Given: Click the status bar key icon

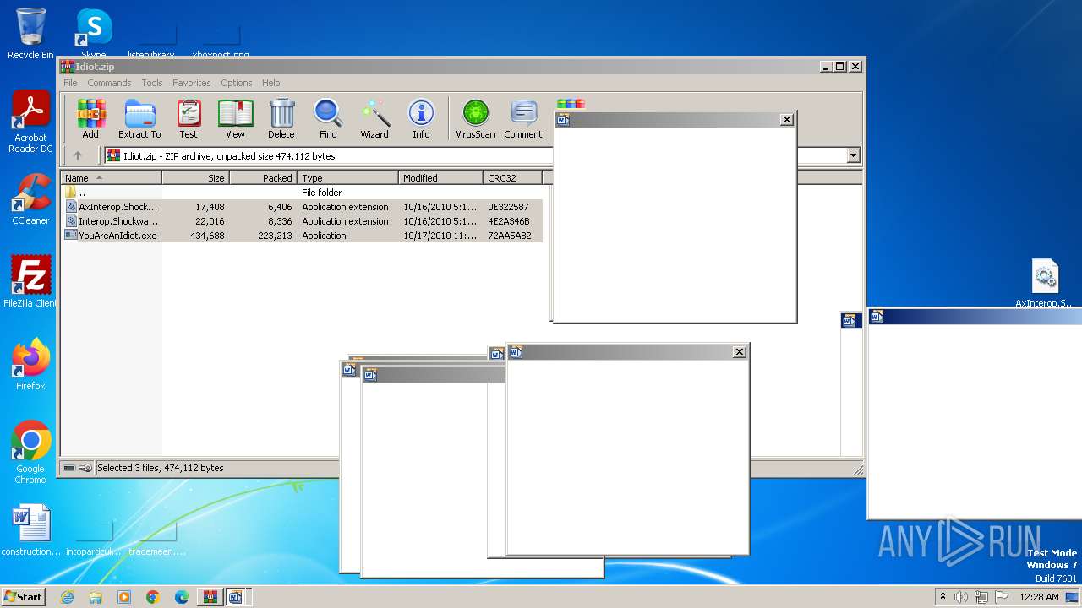Looking at the screenshot, I should click(85, 468).
